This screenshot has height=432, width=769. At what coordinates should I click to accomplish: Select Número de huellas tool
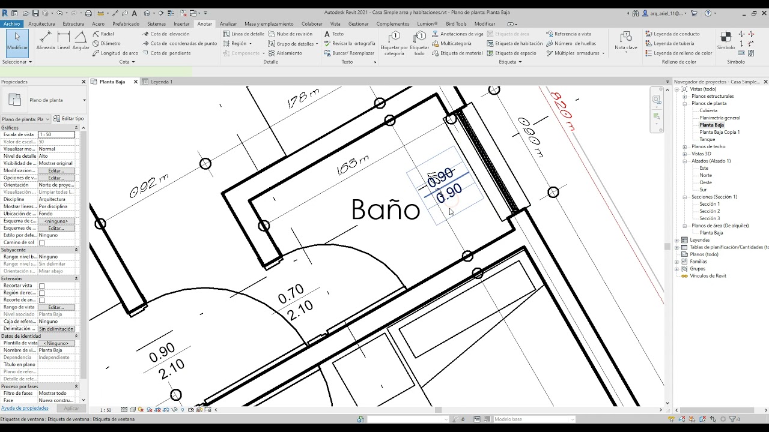571,43
